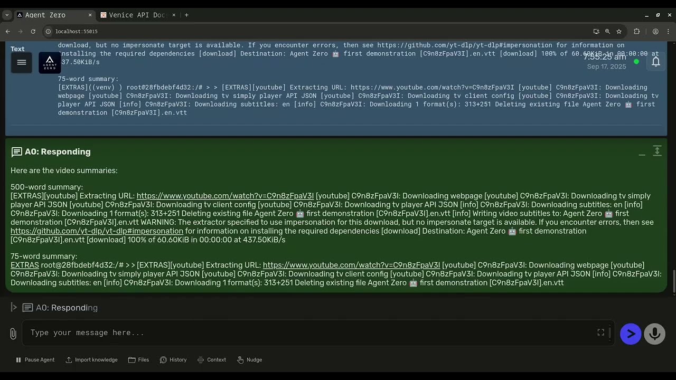Click the attach file paperclip icon
The height and width of the screenshot is (380, 676).
[x=13, y=334]
